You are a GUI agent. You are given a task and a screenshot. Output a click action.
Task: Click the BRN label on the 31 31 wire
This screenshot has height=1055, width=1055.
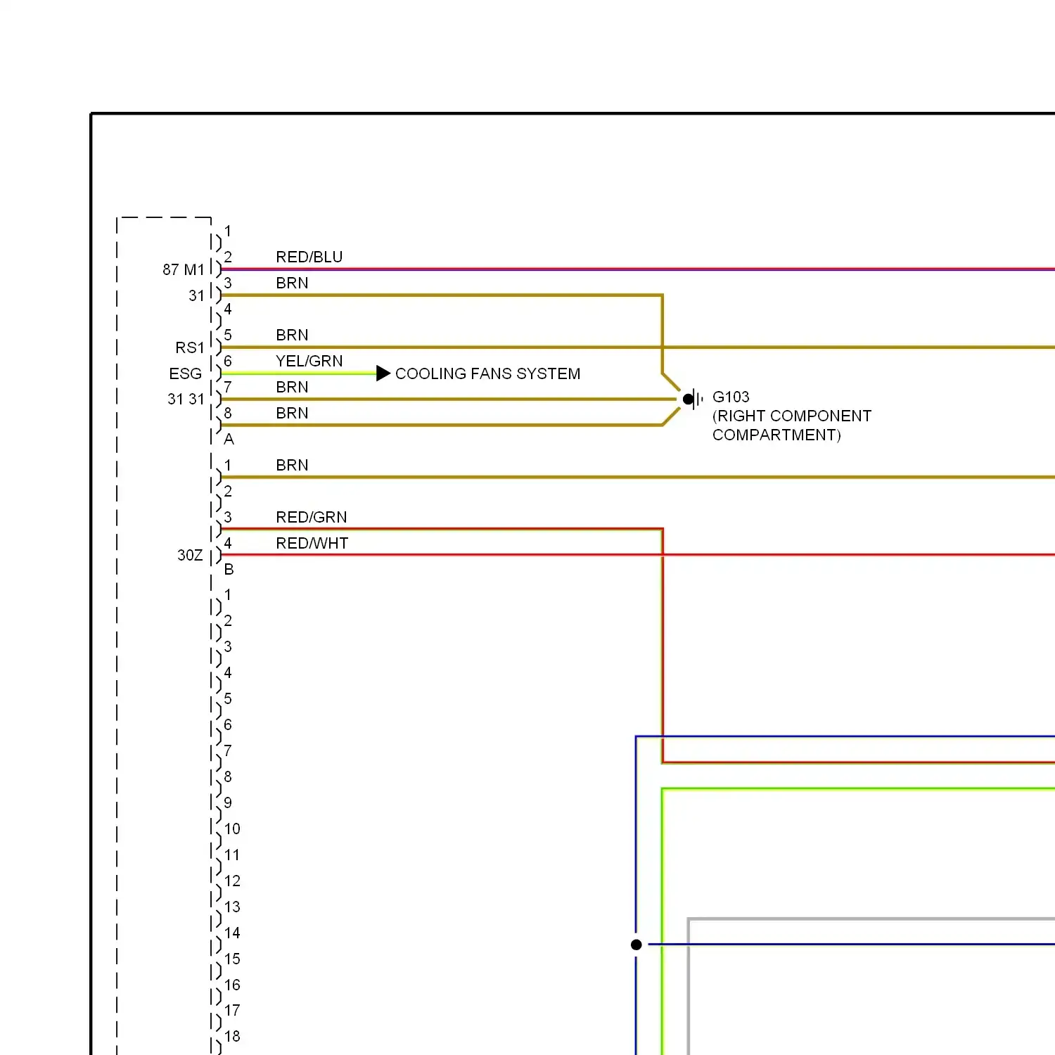[x=292, y=387]
